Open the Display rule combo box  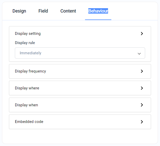[80, 53]
